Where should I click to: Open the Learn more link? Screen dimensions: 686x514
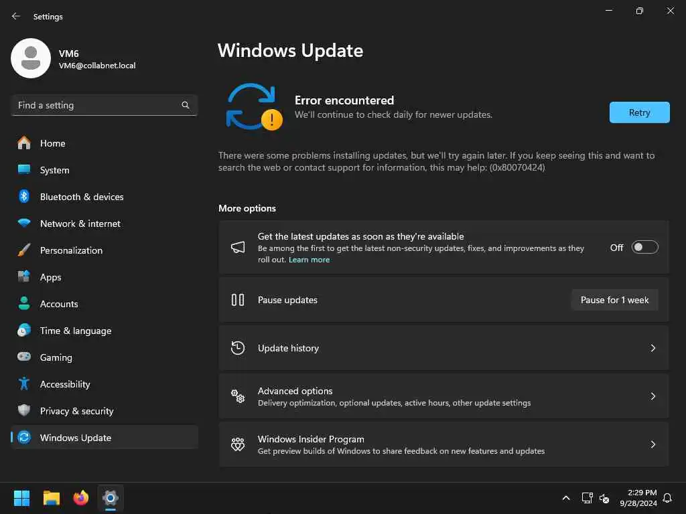point(309,260)
